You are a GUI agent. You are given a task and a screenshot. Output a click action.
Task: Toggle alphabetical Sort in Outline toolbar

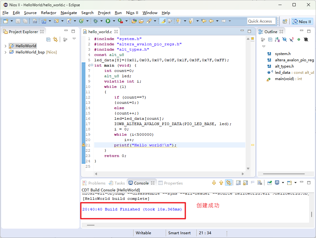[277, 40]
